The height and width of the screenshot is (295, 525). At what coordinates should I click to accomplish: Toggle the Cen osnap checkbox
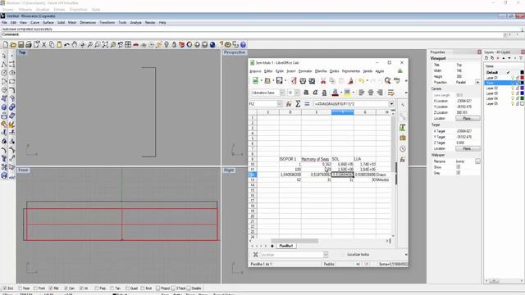coord(66,288)
